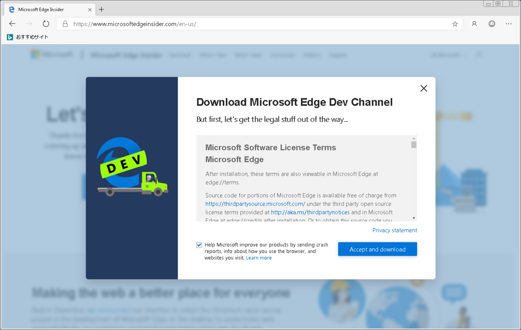
Task: Click the Microsoft Software License Terms heading
Action: 270,148
